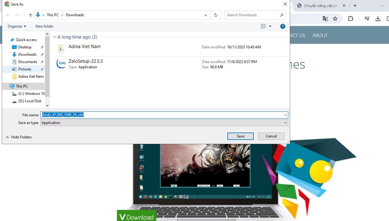The height and width of the screenshot is (221, 389).
Task: Click the Cancel button
Action: click(271, 136)
